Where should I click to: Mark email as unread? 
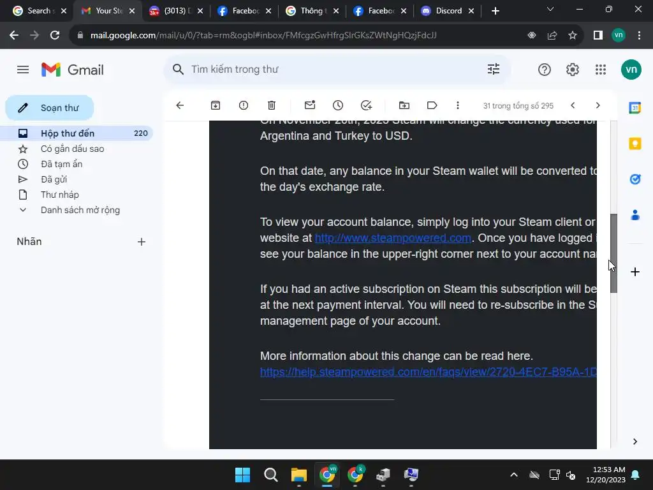click(x=310, y=105)
